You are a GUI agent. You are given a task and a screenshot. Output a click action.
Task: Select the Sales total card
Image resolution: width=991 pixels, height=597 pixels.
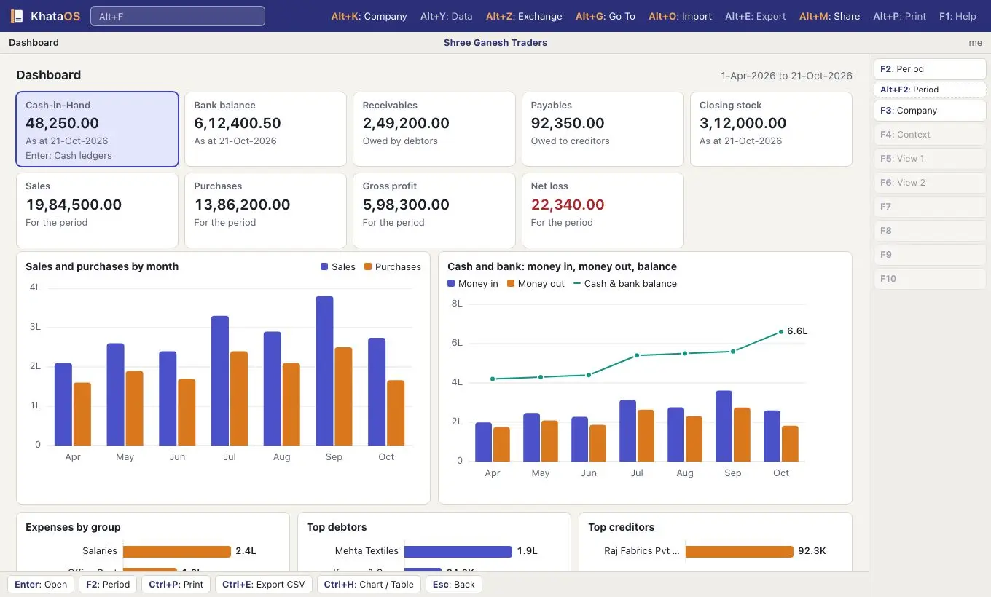click(x=97, y=210)
